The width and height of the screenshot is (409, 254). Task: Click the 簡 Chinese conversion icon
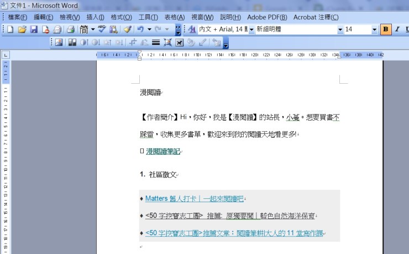[x=84, y=29]
